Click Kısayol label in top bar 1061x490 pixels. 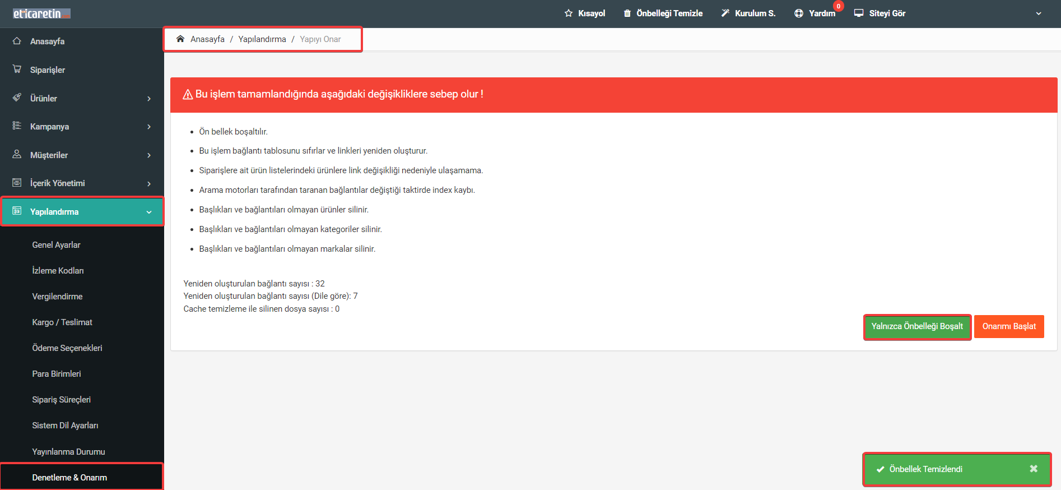click(592, 13)
